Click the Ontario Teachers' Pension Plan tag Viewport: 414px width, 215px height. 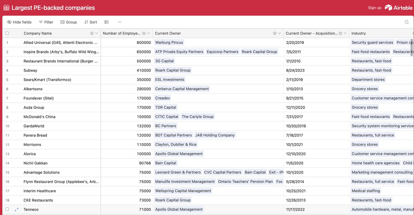point(245,182)
